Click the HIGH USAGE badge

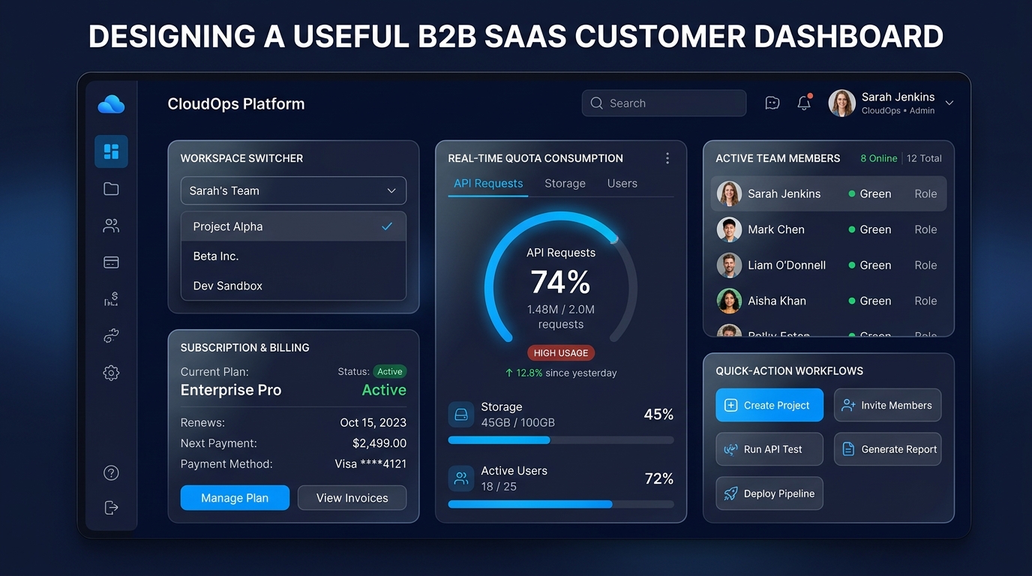[561, 353]
